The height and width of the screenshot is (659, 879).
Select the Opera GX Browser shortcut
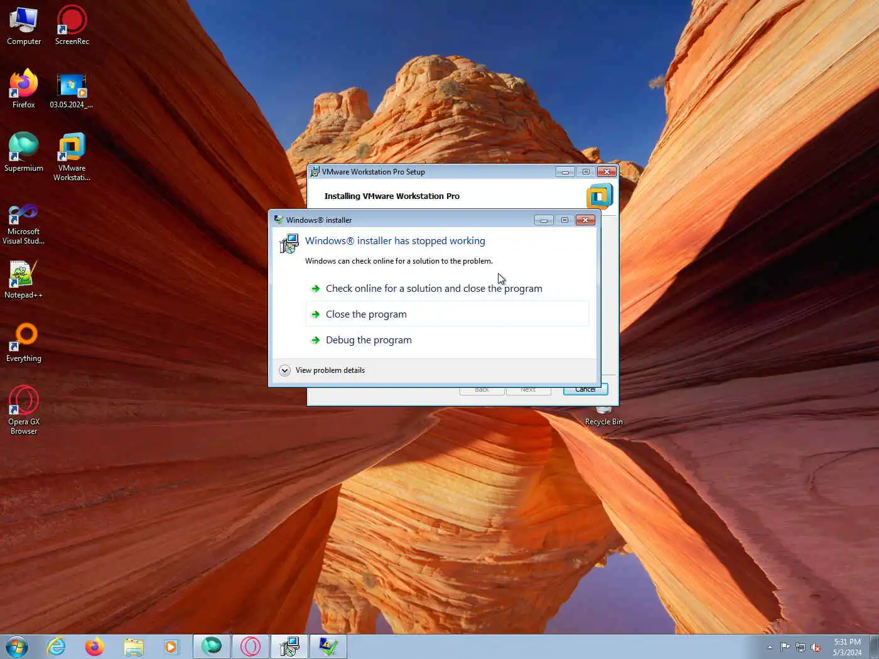pyautogui.click(x=24, y=410)
